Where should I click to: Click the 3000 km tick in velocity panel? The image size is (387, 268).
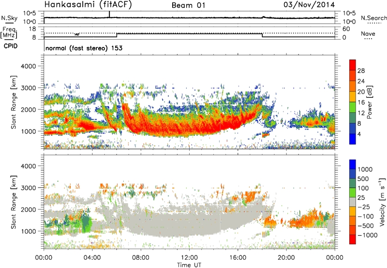coord(28,188)
